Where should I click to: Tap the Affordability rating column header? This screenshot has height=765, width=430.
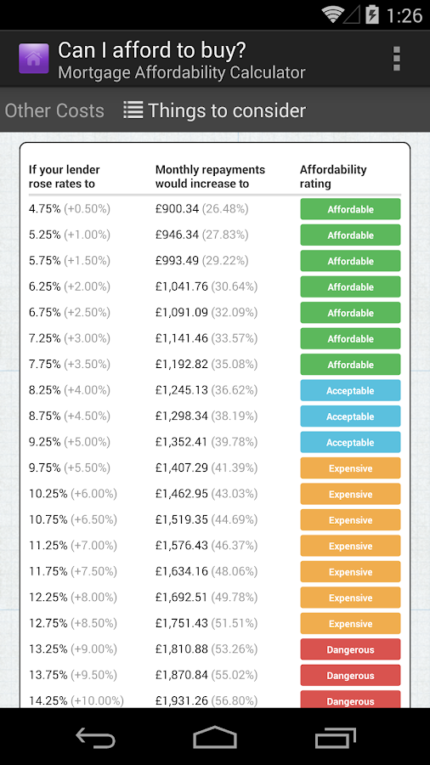(333, 177)
